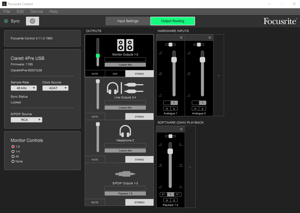Click the Clarett 4Pre USB device name
This screenshot has height=213, width=300.
27,58
